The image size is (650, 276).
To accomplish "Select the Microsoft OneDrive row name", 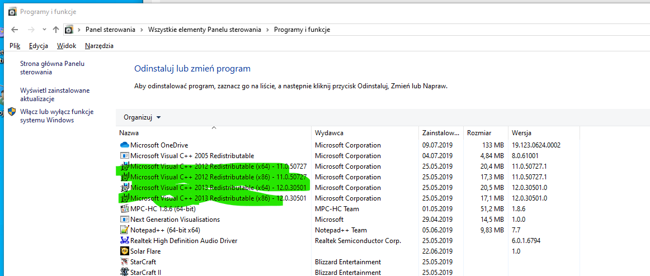I will click(x=159, y=145).
